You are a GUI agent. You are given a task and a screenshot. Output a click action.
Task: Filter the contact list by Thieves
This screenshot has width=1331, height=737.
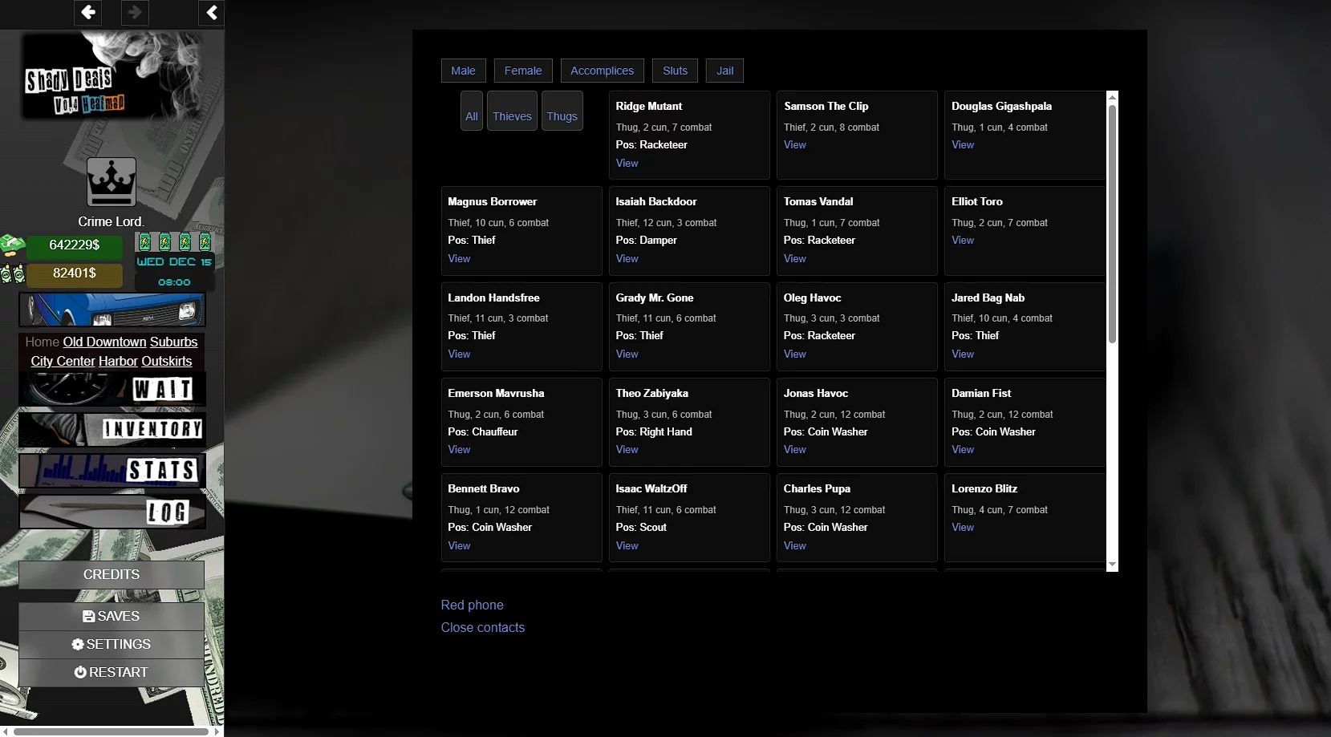[512, 116]
